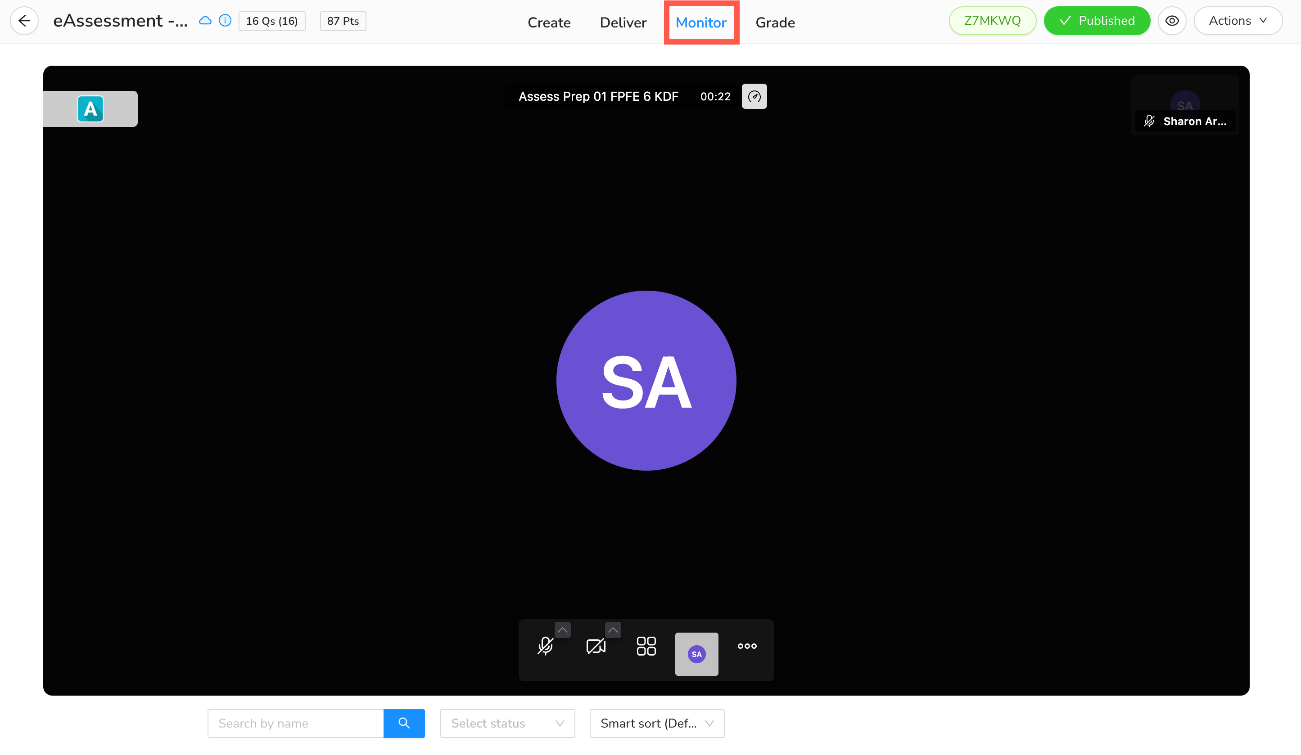Click the Search by name field
This screenshot has width=1301, height=755.
(x=295, y=723)
